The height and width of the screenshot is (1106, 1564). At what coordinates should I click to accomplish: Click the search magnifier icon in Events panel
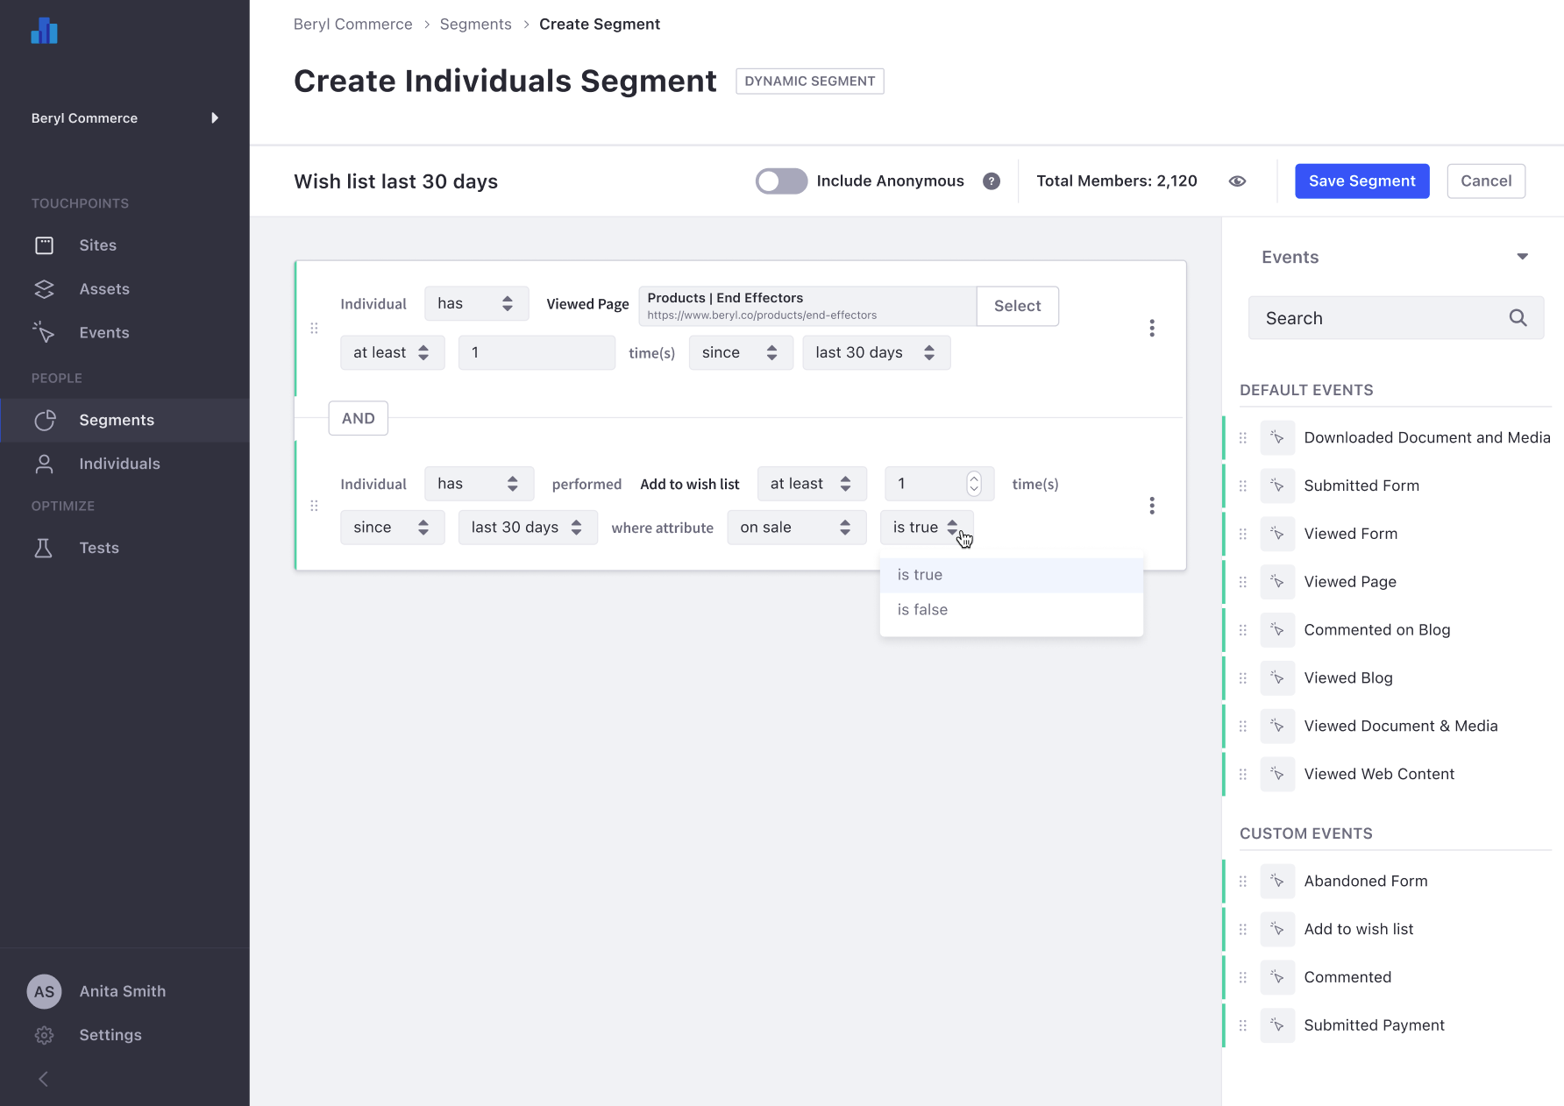pyautogui.click(x=1518, y=318)
